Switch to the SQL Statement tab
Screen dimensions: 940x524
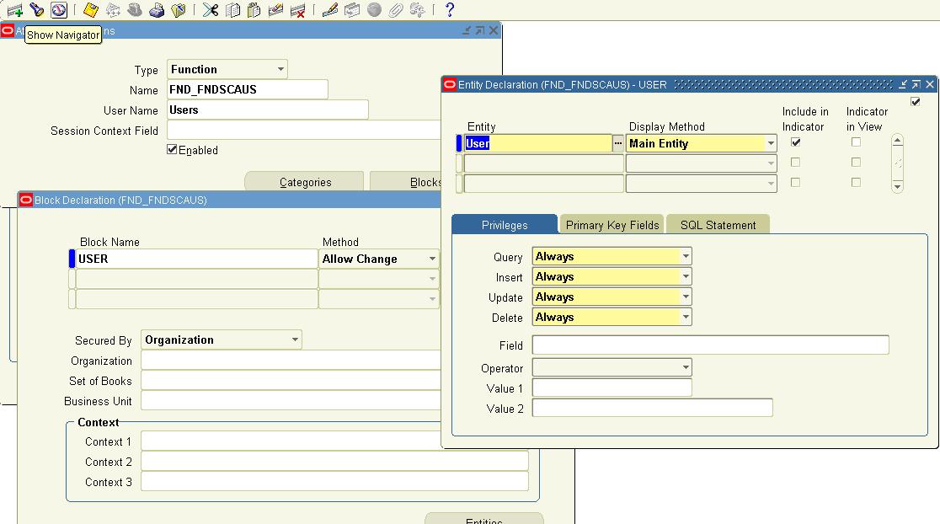(x=718, y=225)
